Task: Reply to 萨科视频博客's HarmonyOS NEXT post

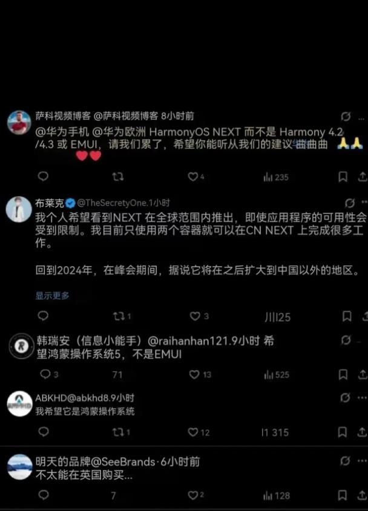Action: tap(43, 177)
